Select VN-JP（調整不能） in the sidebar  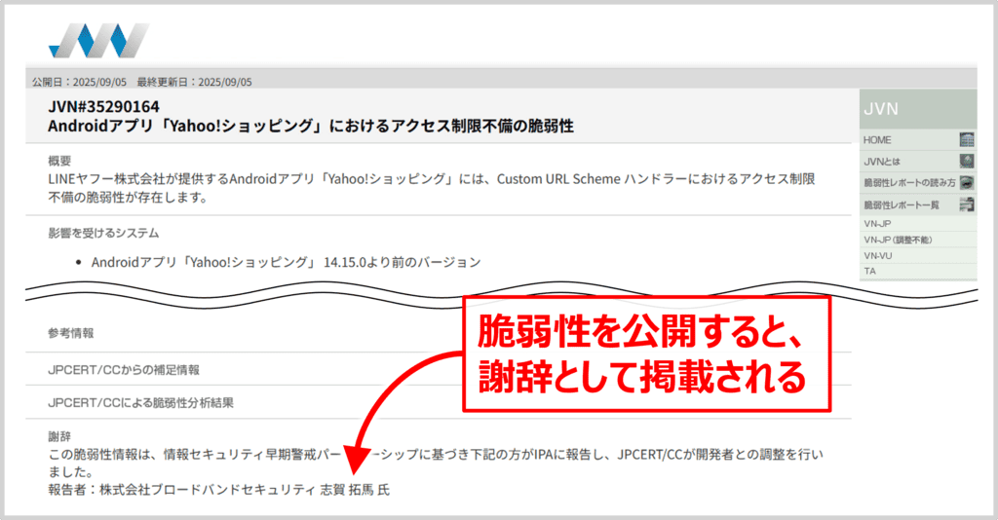(x=898, y=240)
